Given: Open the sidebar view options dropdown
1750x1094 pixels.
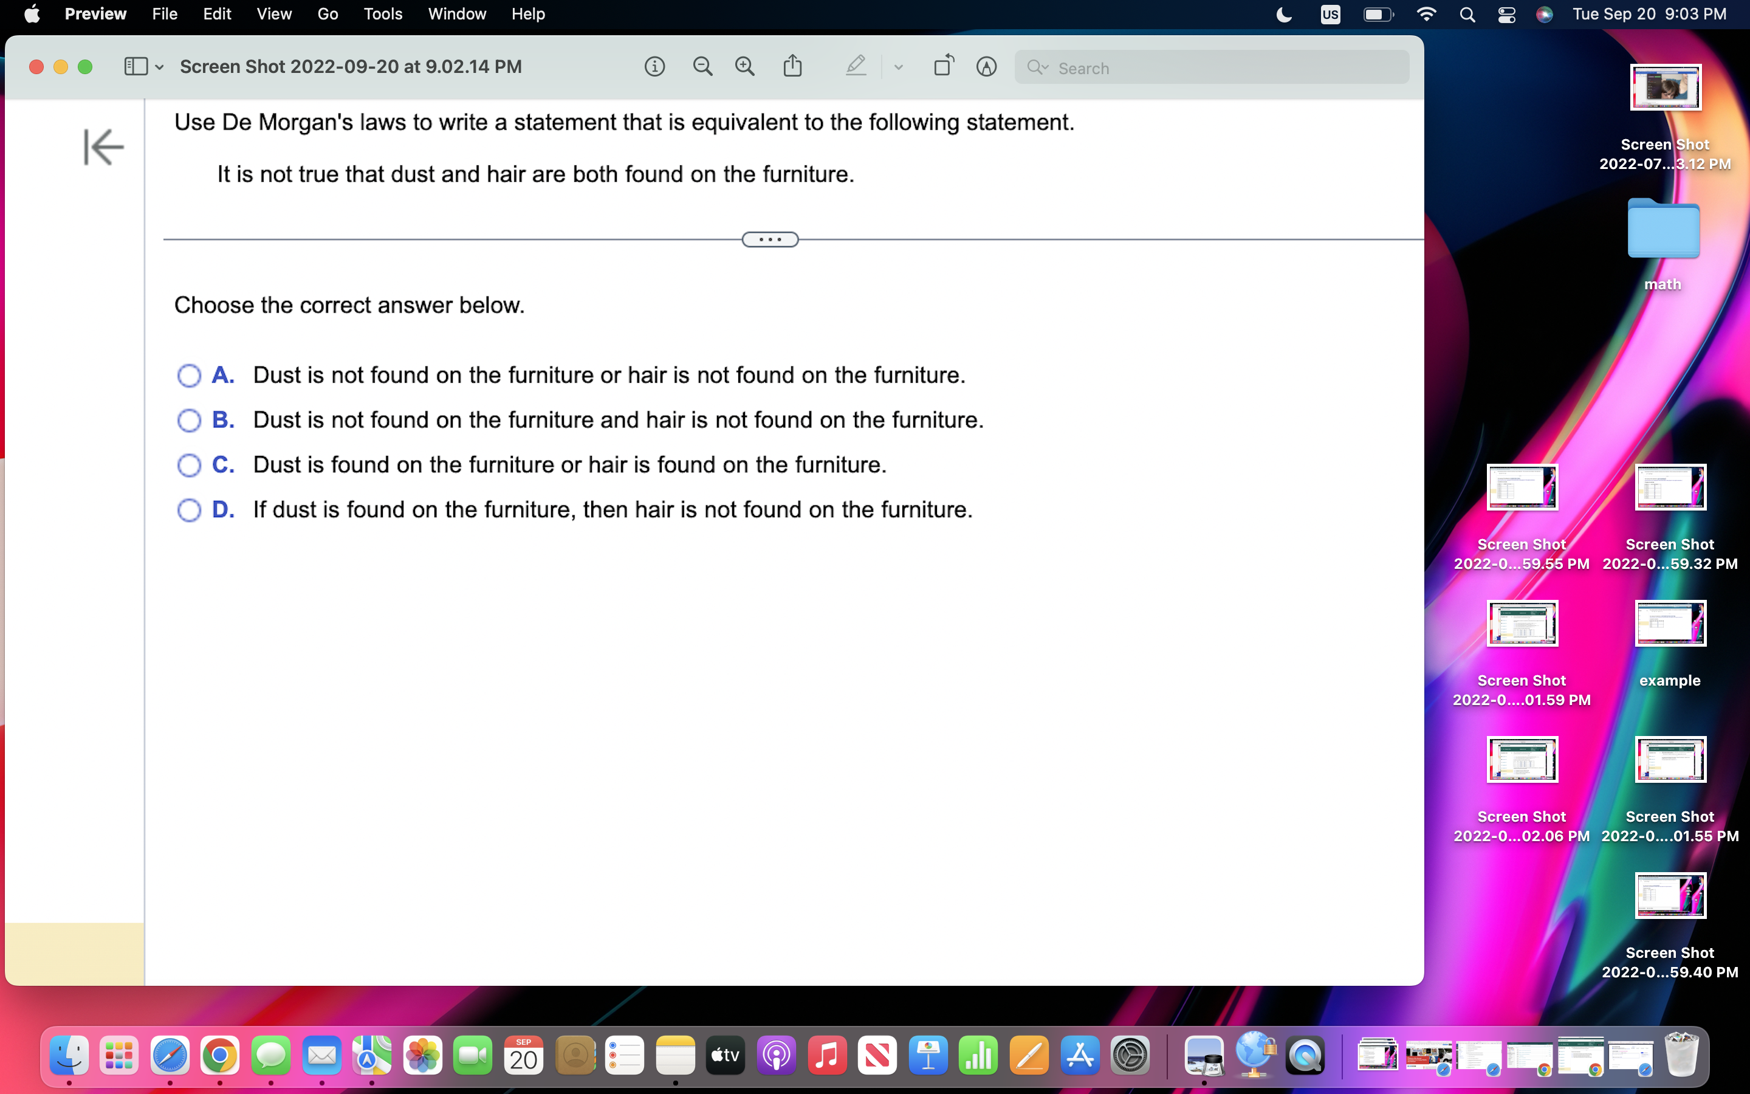Looking at the screenshot, I should [160, 67].
